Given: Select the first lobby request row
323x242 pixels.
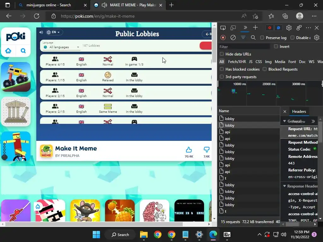Looking at the screenshot, I should click(x=249, y=118).
